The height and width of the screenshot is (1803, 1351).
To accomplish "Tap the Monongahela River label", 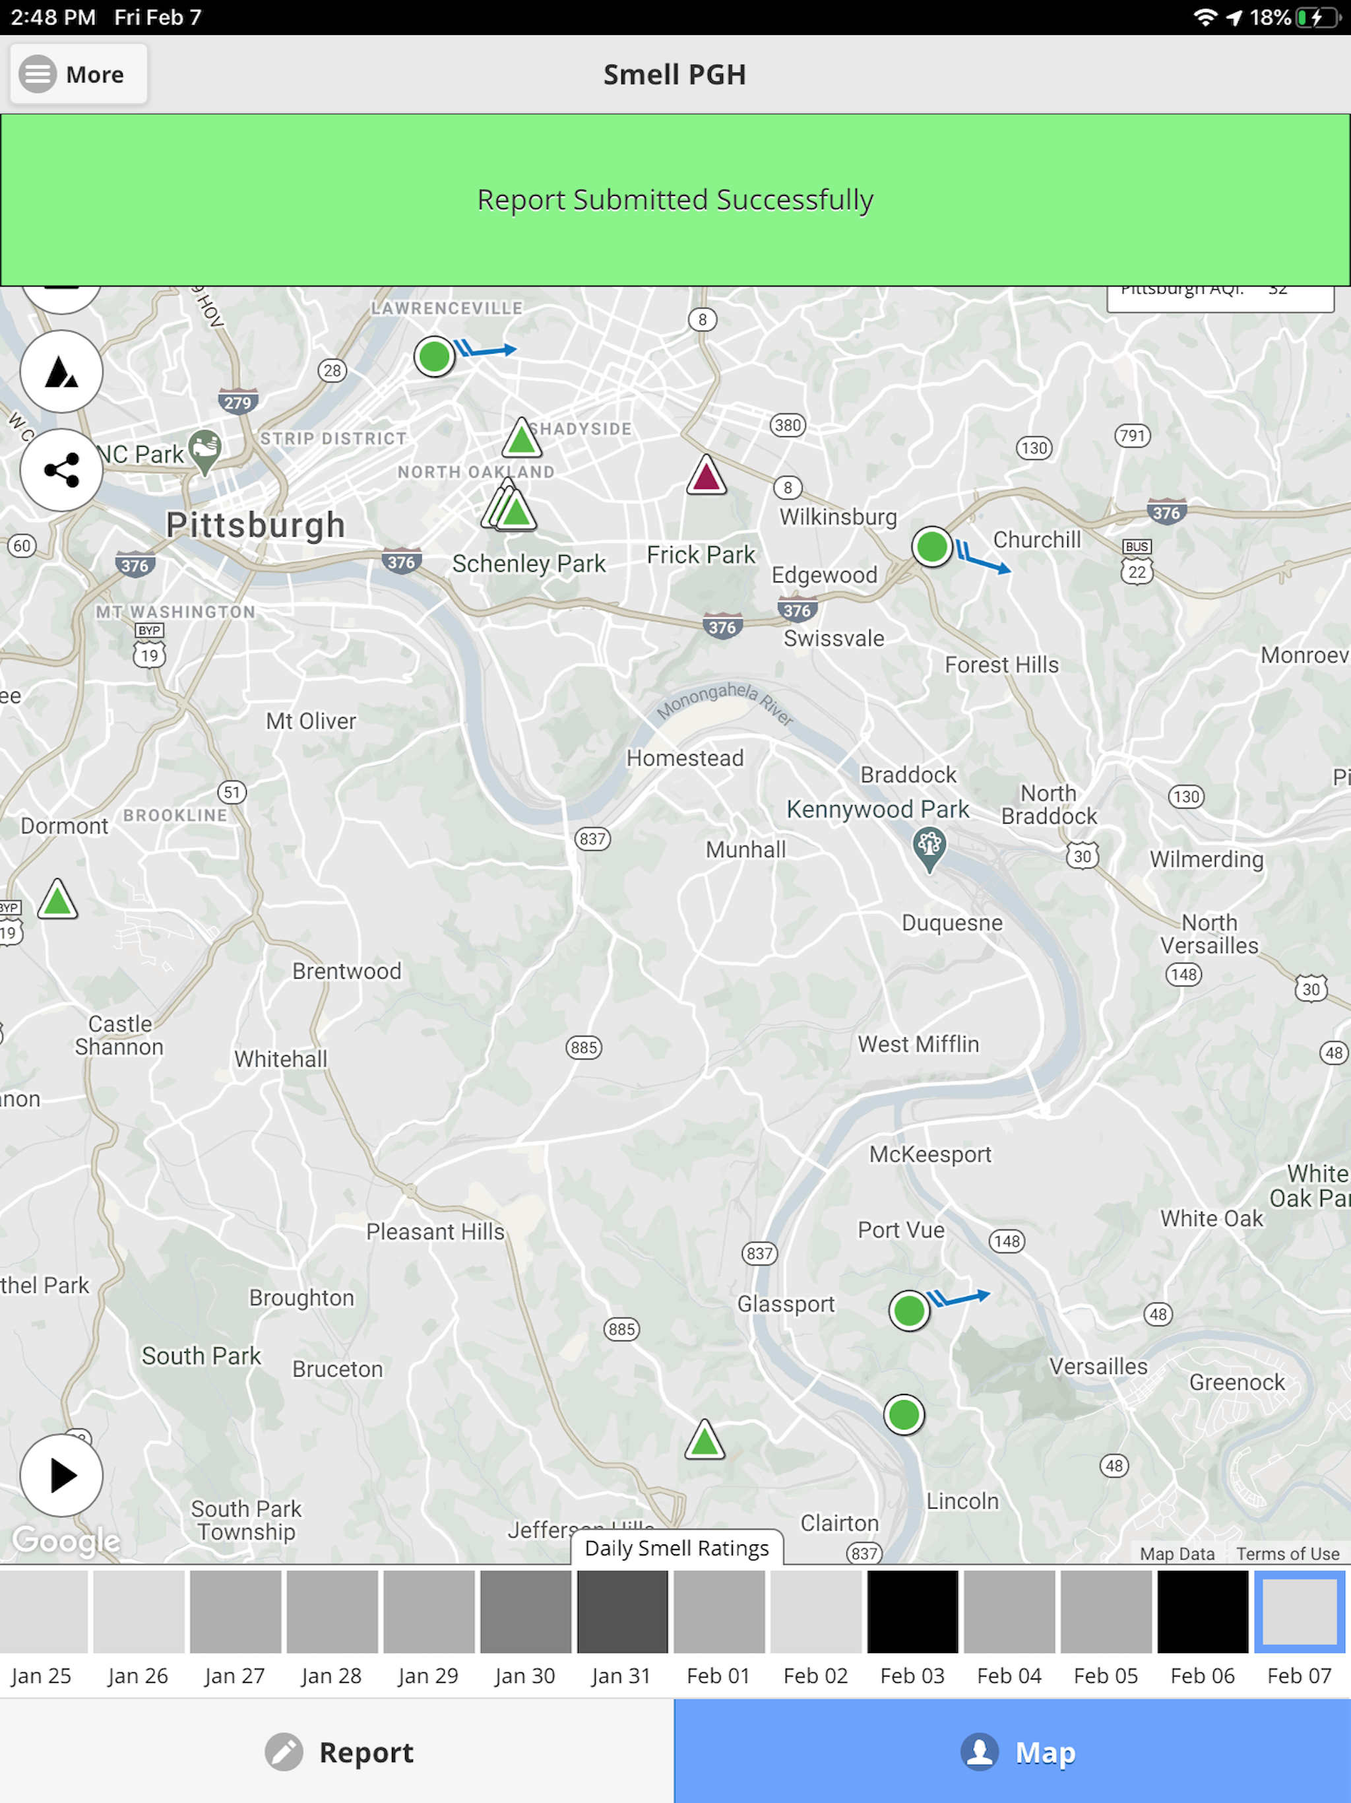I will coord(724,703).
